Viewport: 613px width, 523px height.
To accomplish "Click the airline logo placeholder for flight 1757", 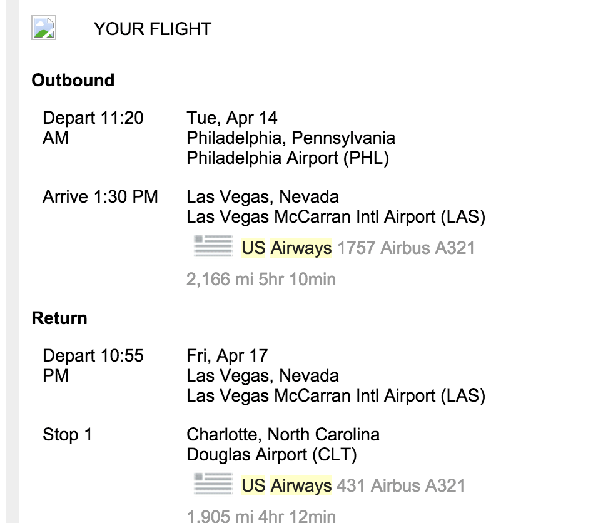I will [213, 246].
